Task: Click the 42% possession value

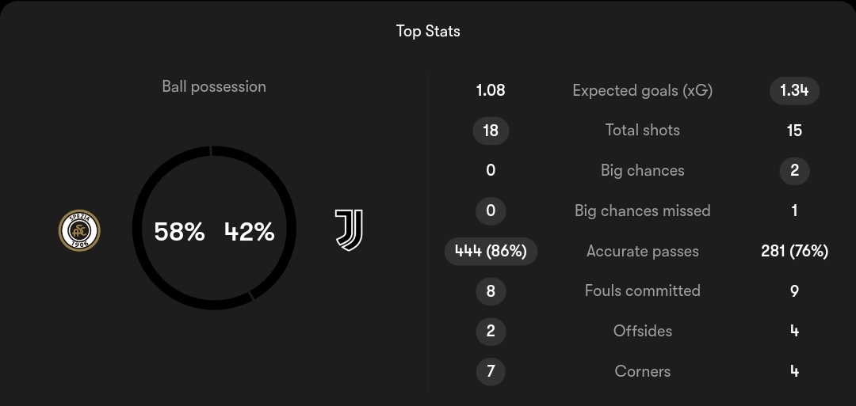Action: coord(249,232)
